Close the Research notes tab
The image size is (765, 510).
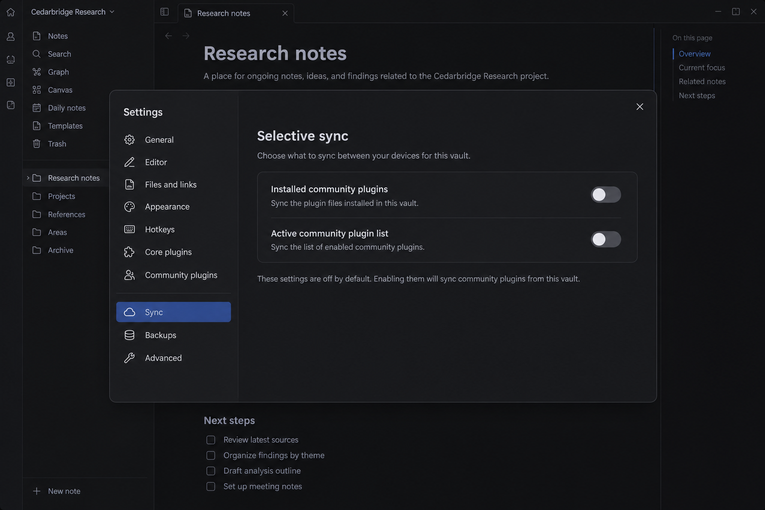click(285, 13)
